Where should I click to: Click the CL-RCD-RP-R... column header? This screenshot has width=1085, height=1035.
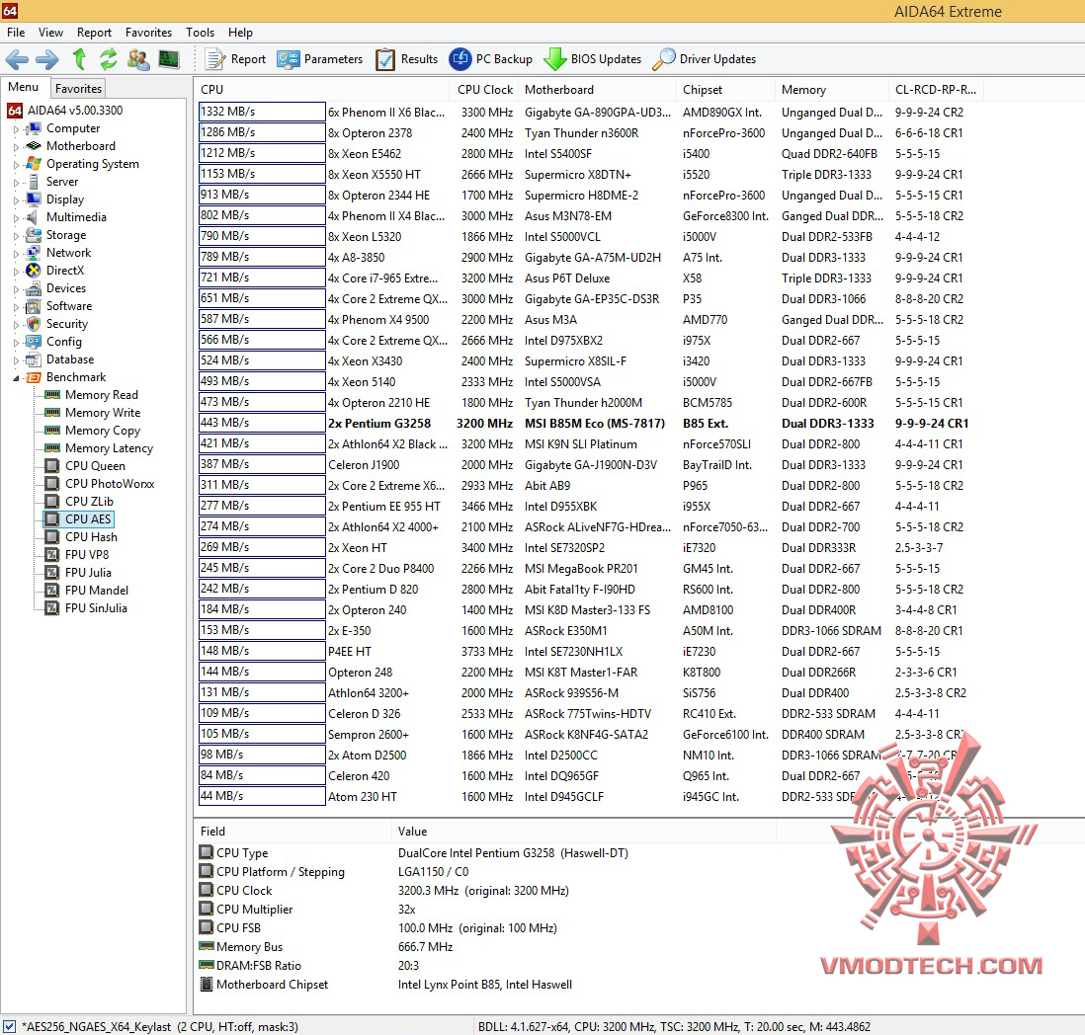point(936,90)
